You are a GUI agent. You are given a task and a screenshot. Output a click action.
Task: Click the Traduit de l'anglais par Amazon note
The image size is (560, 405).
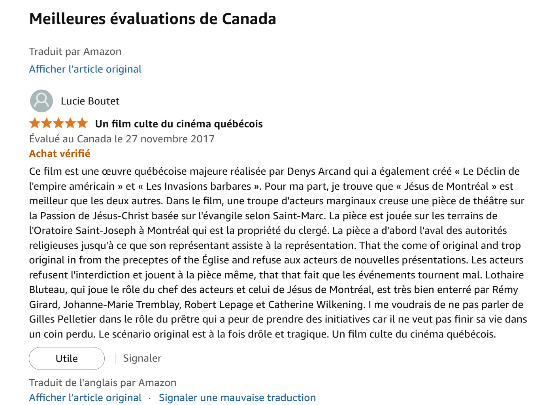(103, 383)
